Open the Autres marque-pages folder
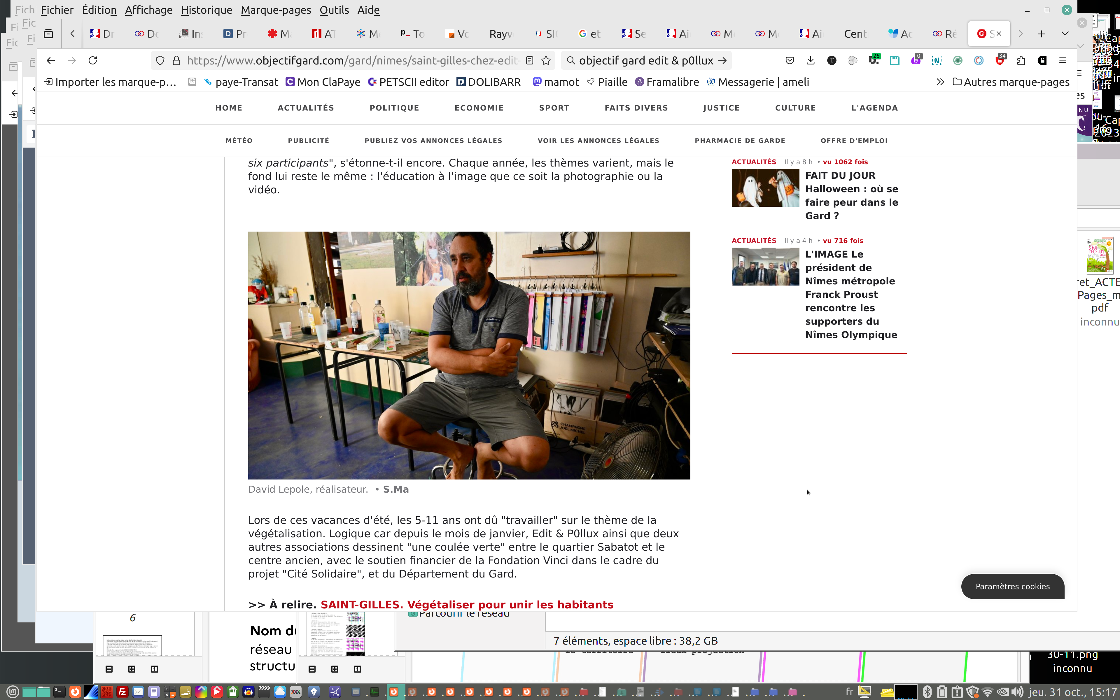 coord(1011,82)
